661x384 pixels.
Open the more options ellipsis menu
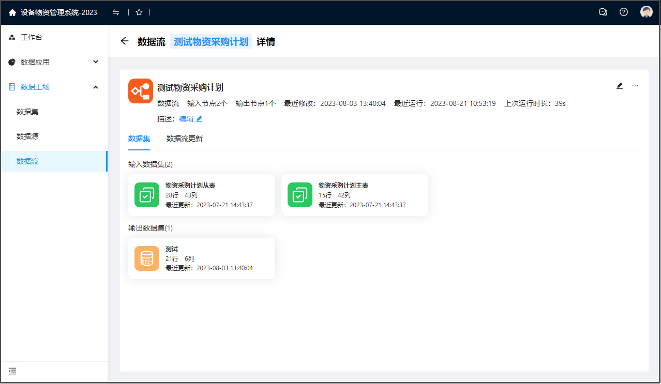click(x=635, y=86)
